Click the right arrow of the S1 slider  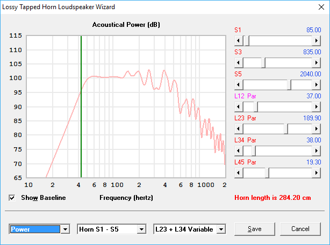(x=317, y=41)
